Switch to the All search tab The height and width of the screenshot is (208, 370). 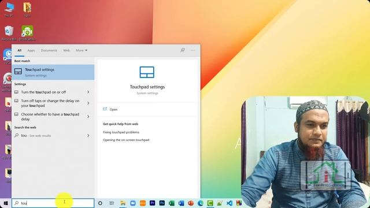click(19, 50)
